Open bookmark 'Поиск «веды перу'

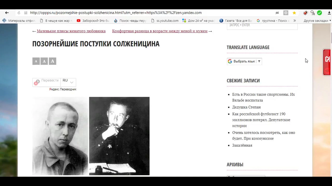(x=130, y=21)
